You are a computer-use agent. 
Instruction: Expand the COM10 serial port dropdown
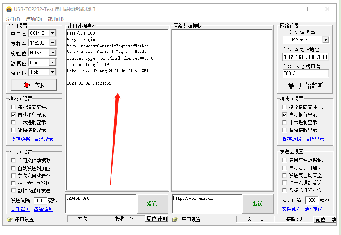coord(53,33)
